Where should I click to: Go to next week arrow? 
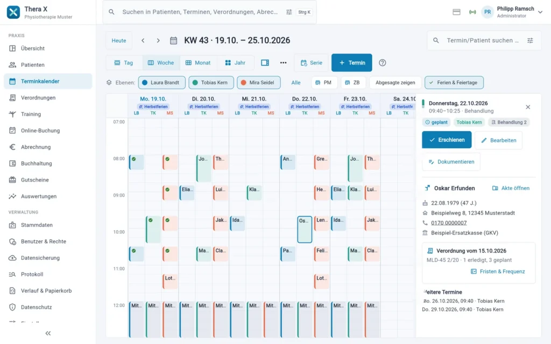(x=158, y=40)
